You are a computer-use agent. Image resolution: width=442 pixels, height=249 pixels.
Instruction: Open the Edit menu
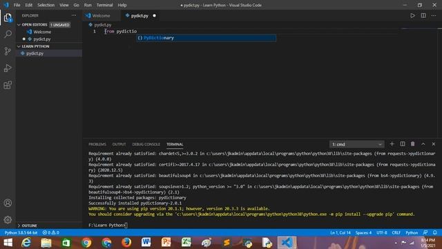click(x=29, y=5)
